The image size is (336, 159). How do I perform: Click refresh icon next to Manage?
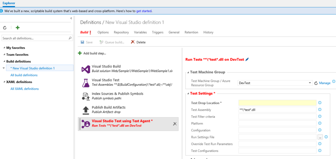pyautogui.click(x=316, y=83)
